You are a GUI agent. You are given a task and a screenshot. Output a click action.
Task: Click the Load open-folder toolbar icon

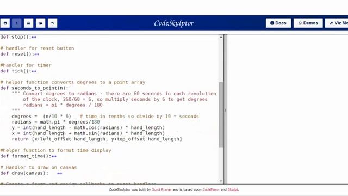(40, 23)
